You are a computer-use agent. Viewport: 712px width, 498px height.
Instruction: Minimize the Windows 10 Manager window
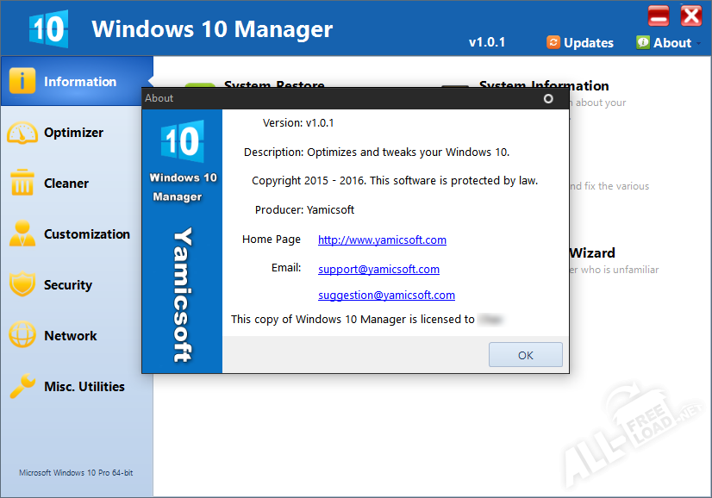click(x=659, y=16)
